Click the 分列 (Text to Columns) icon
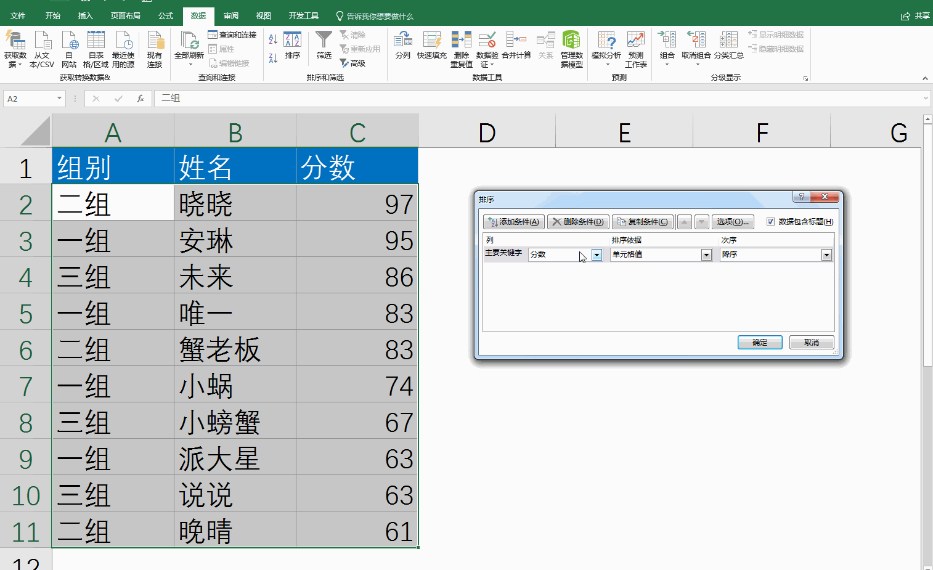The width and height of the screenshot is (933, 570). point(403,45)
